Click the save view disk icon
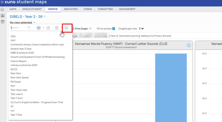Image resolution: width=222 pixels, height=122 pixels. [x=57, y=28]
